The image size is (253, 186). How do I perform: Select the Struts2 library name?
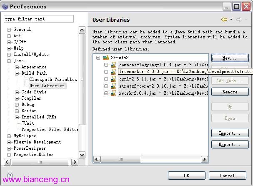[x=120, y=58]
